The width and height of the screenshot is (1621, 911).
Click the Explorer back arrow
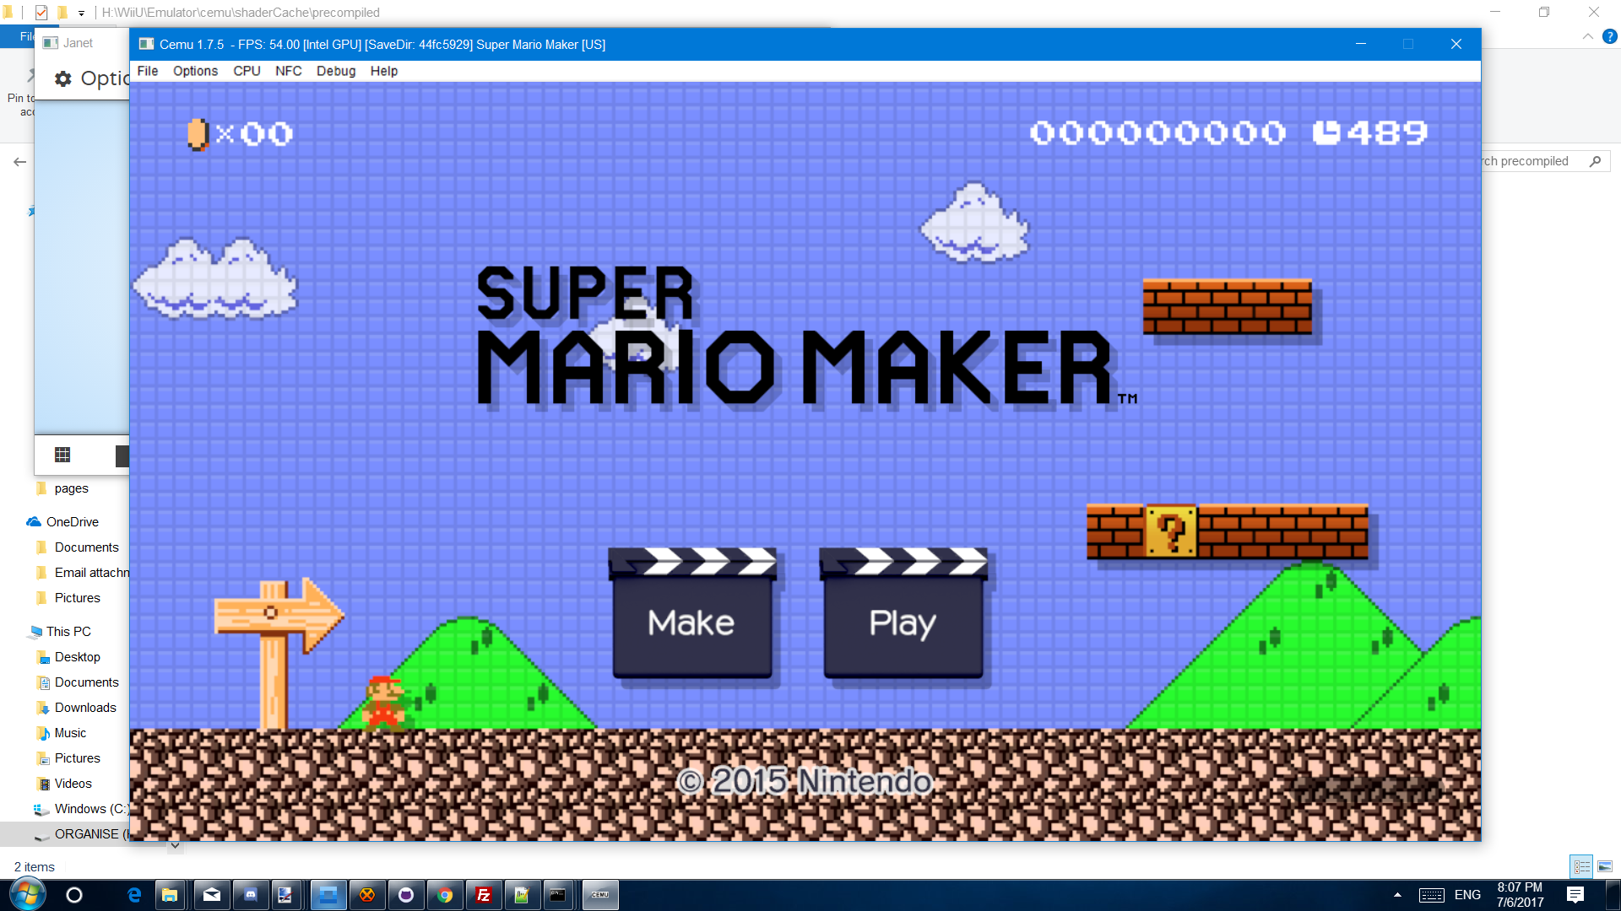pos(20,161)
